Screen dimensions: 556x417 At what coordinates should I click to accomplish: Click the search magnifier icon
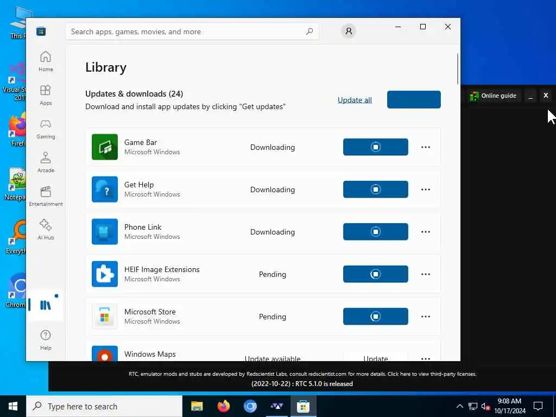tap(309, 31)
